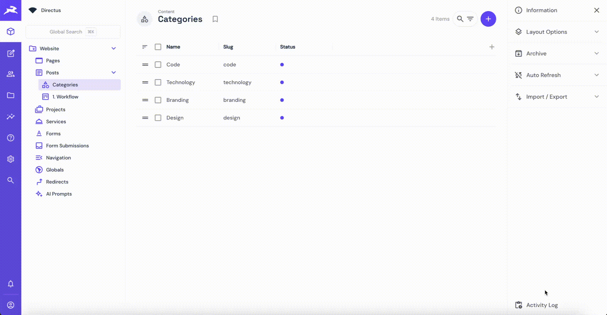The width and height of the screenshot is (607, 315).
Task: Open the Design category item
Action: [x=175, y=118]
